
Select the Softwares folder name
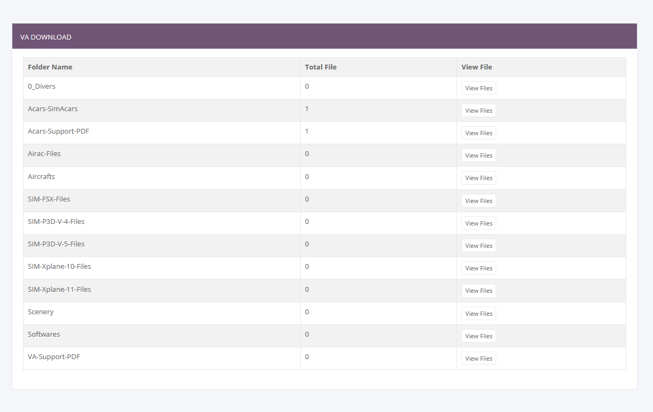coord(44,334)
